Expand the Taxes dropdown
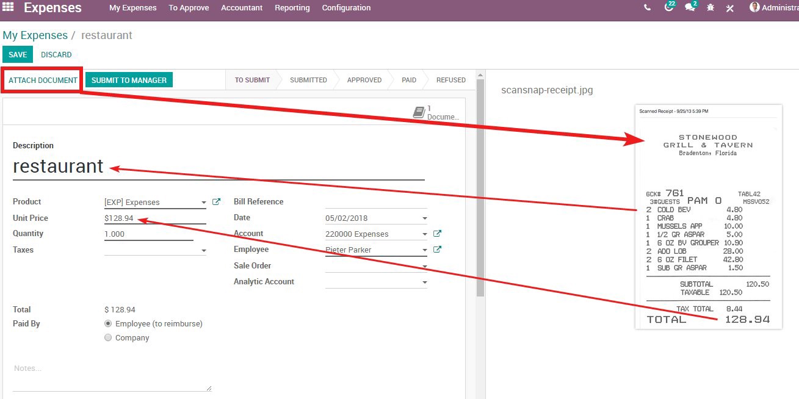The width and height of the screenshot is (799, 399). pyautogui.click(x=203, y=250)
